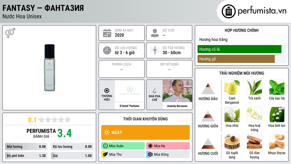Open the D'Antol' Parfums brand link
Viewport: 291px width, 164px height.
point(130,106)
